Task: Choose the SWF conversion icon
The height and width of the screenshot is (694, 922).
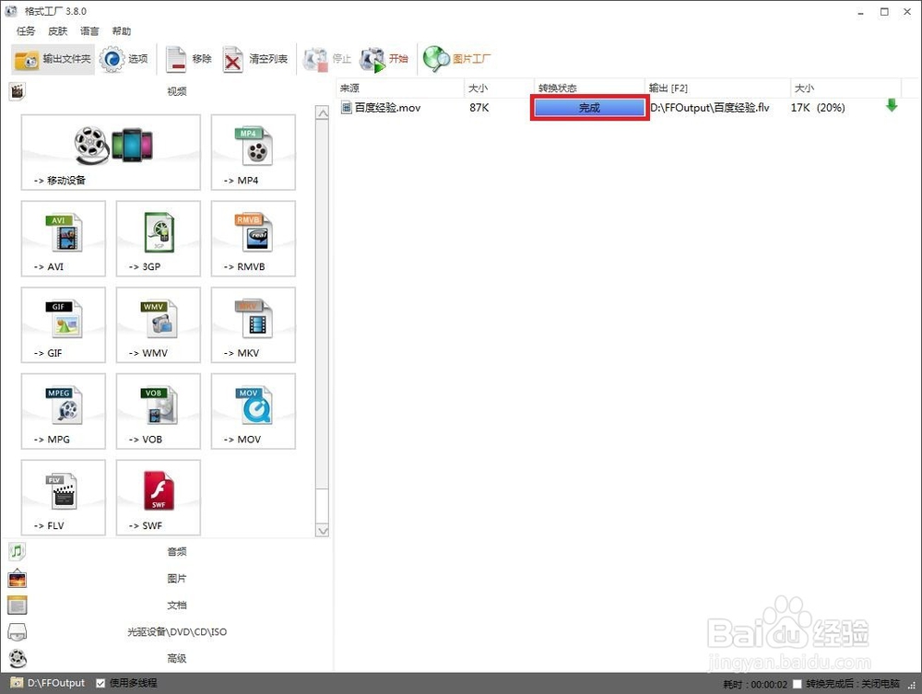Action: point(159,498)
